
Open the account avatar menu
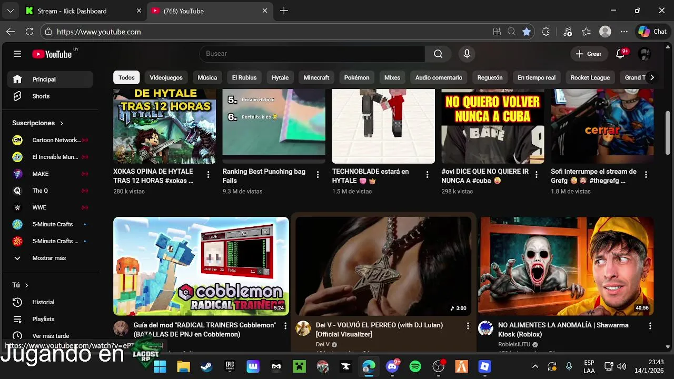point(645,54)
